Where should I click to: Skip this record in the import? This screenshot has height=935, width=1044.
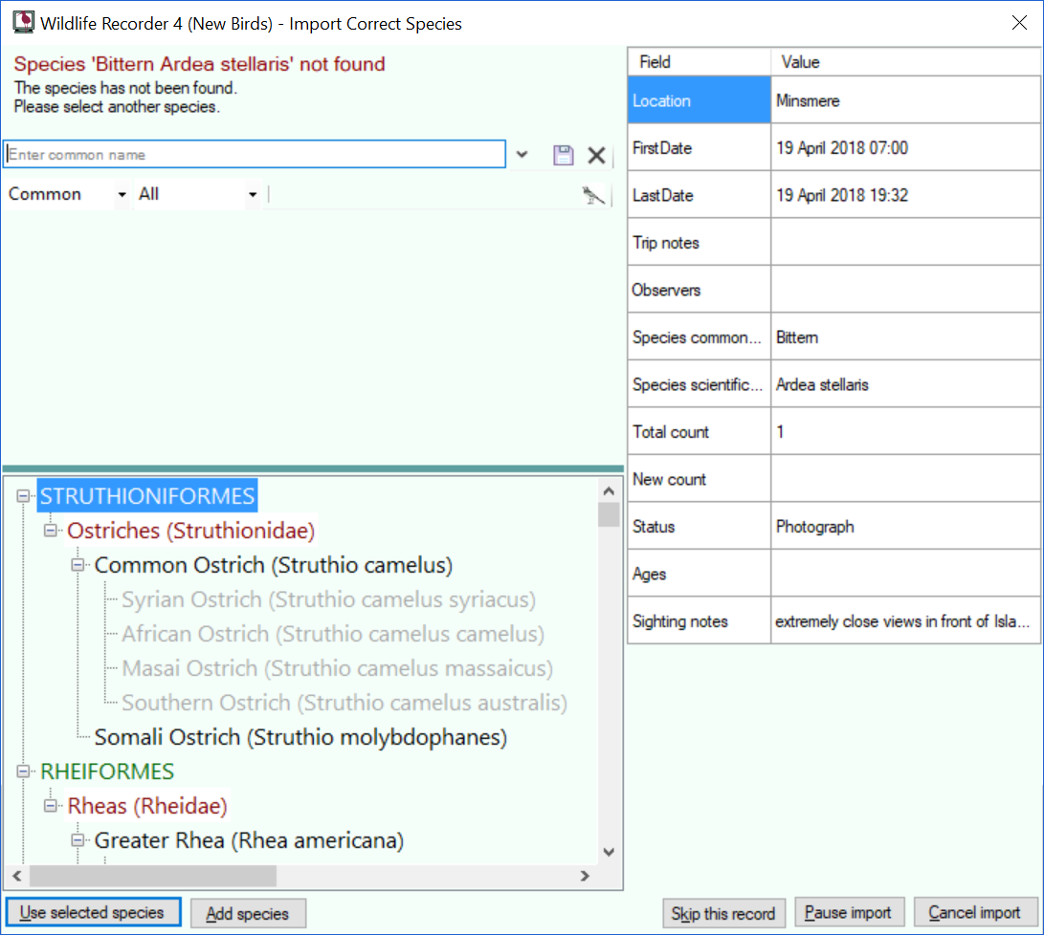(723, 913)
